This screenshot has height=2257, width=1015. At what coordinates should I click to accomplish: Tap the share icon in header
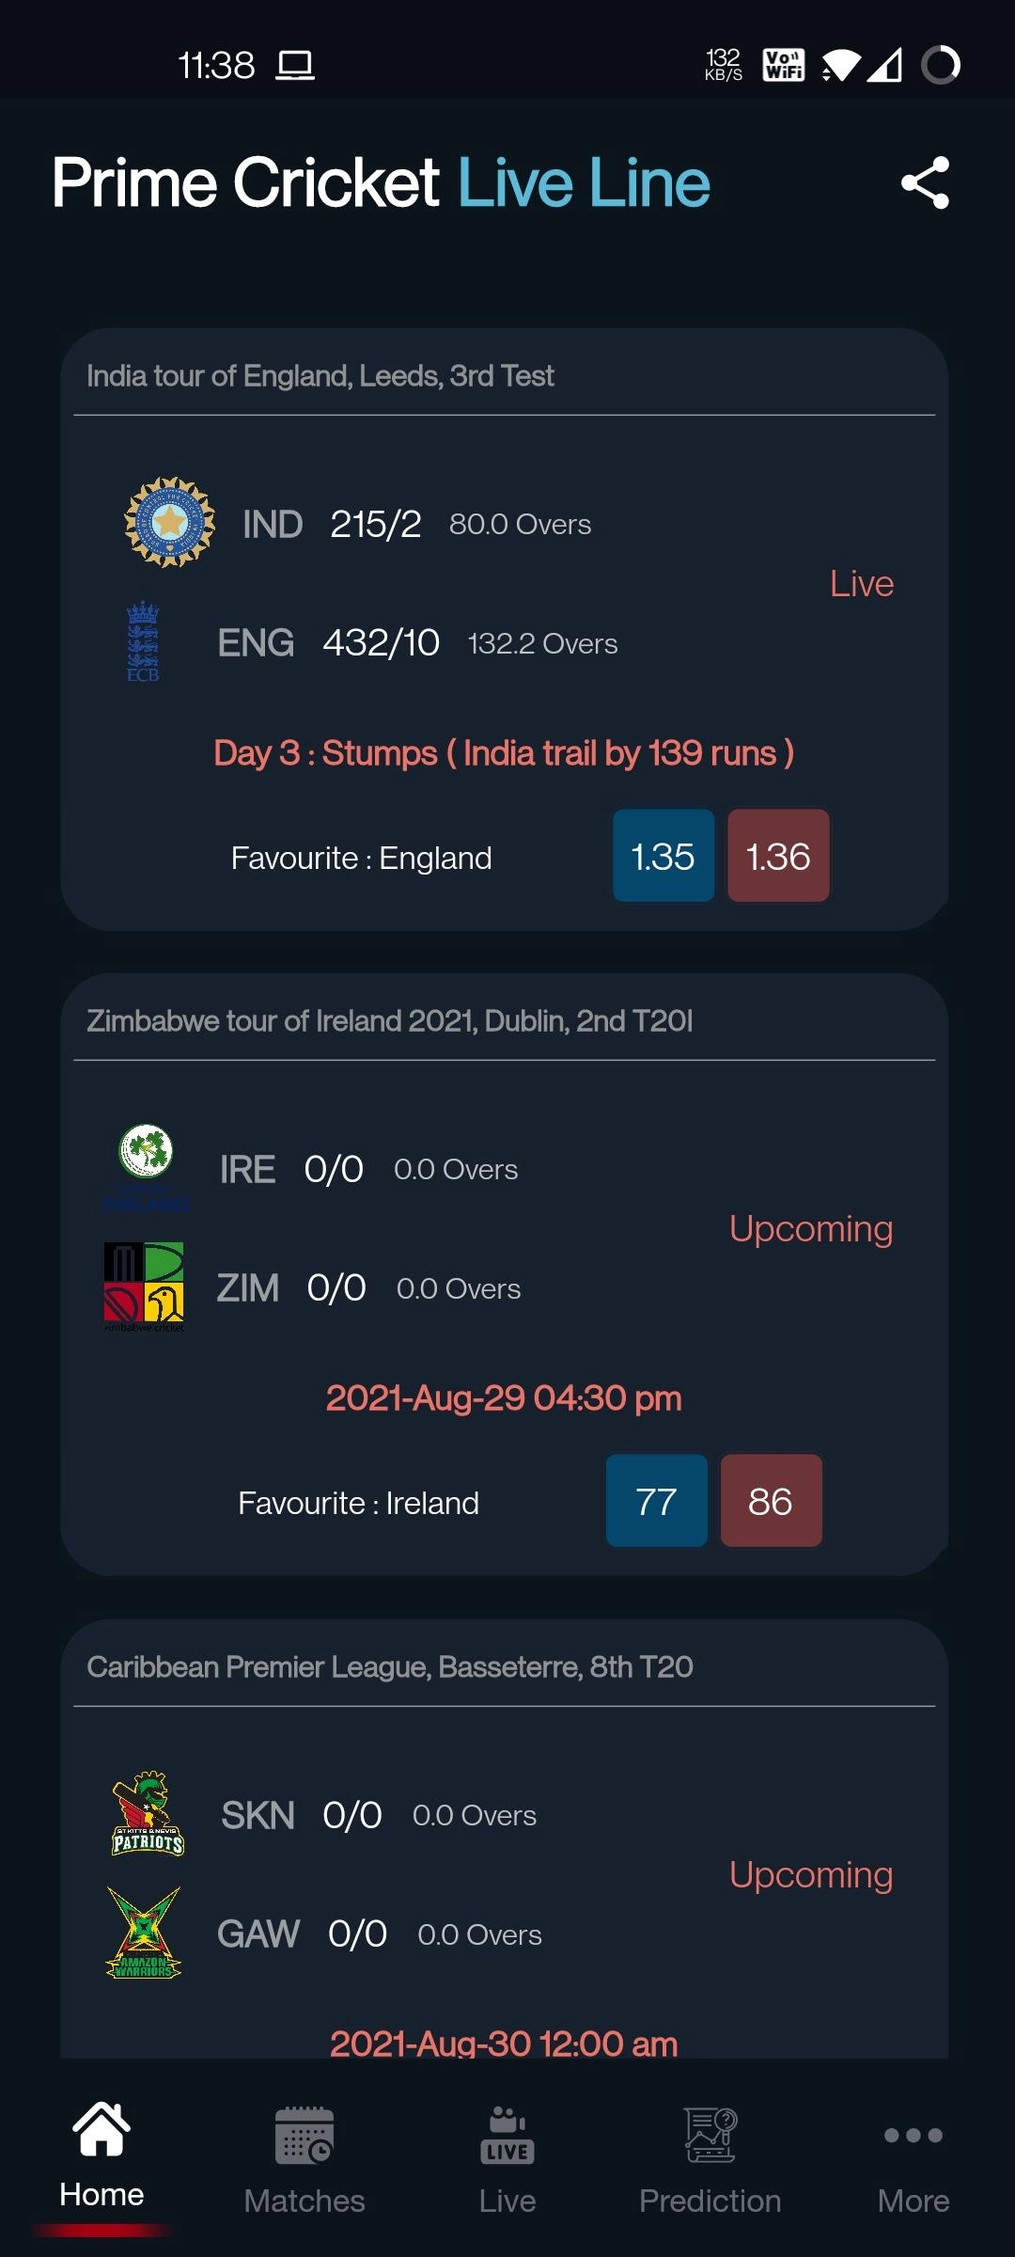pos(925,182)
